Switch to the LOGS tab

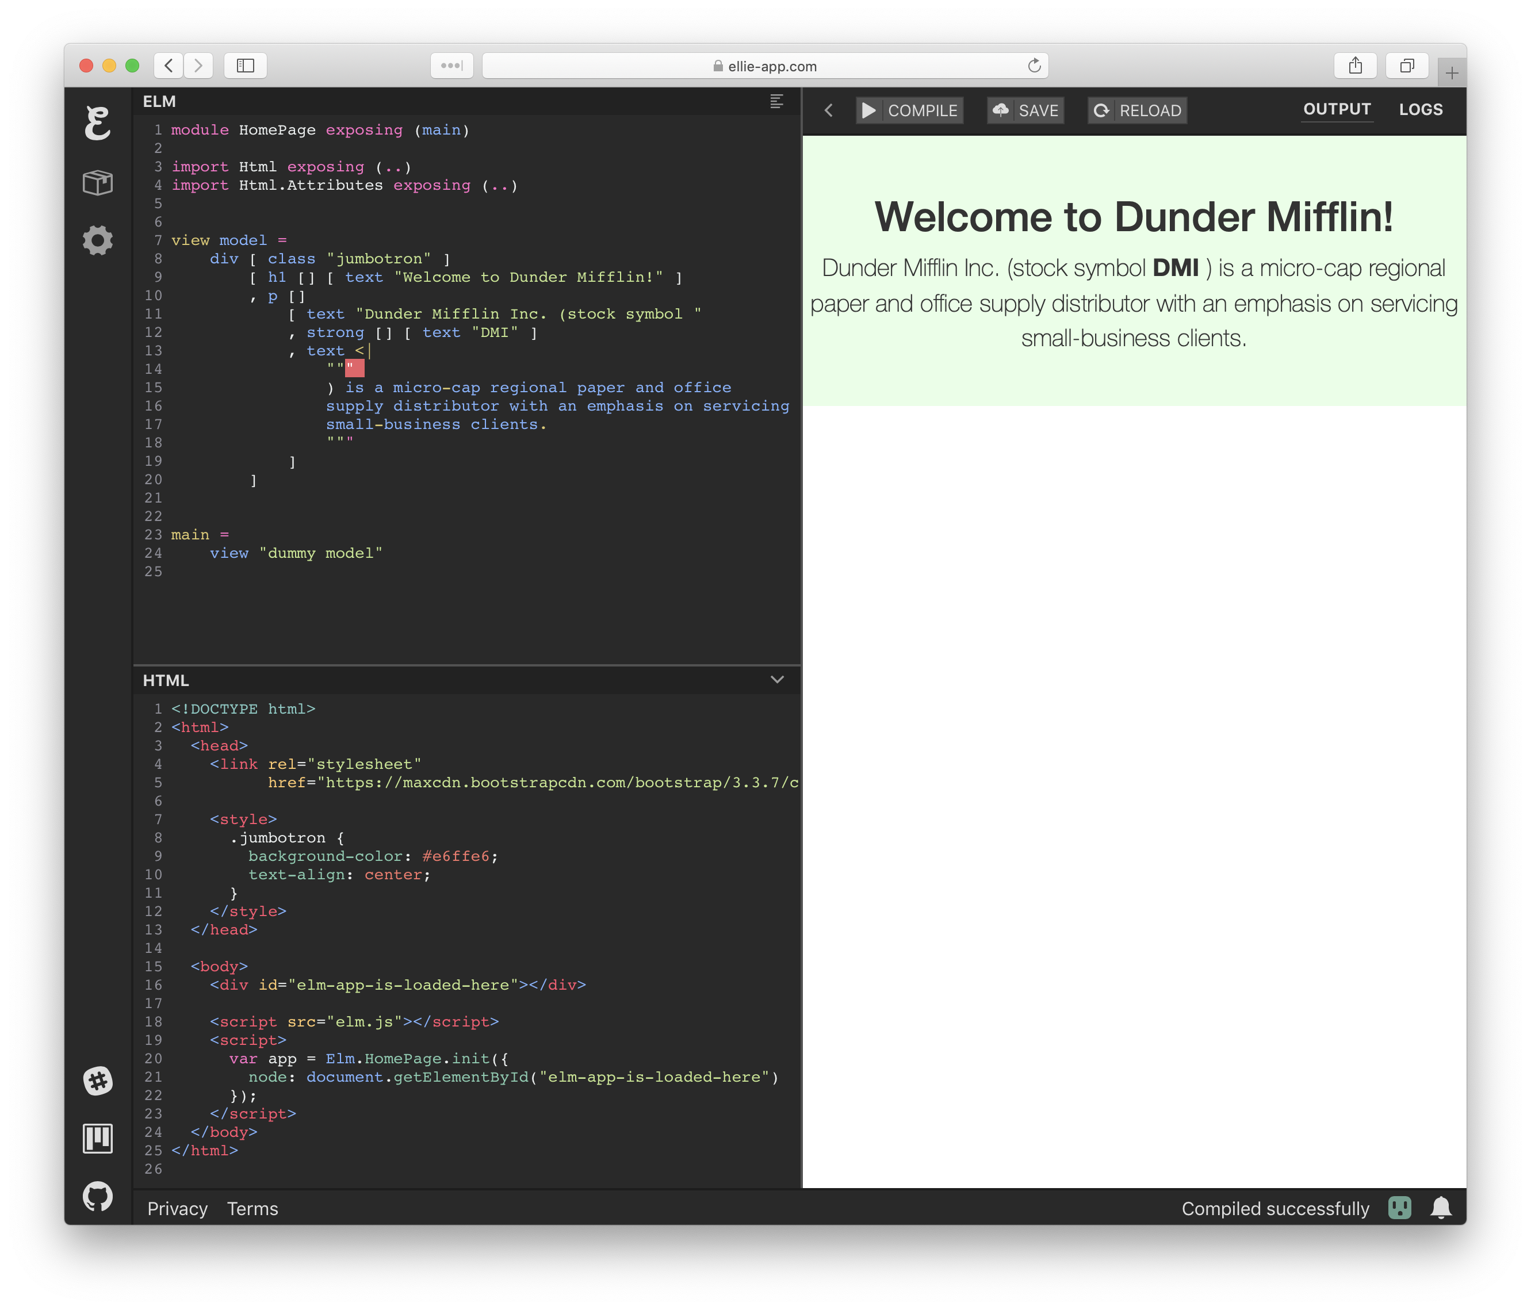[1420, 109]
